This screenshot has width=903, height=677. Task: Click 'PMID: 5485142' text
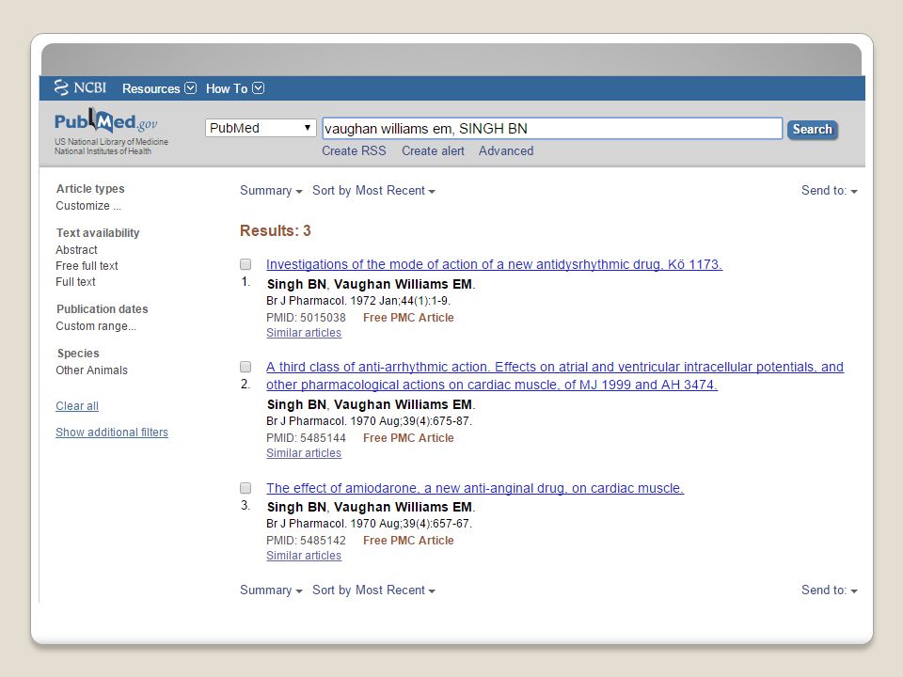coord(306,541)
